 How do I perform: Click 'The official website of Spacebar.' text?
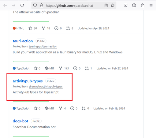pos(36,12)
